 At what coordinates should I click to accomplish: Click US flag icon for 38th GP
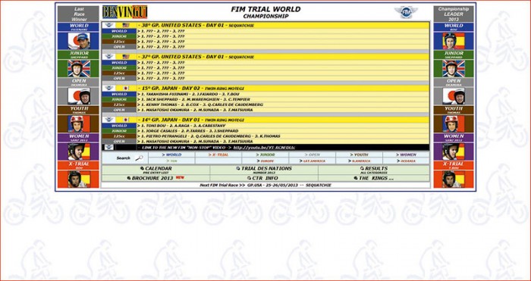click(x=126, y=25)
